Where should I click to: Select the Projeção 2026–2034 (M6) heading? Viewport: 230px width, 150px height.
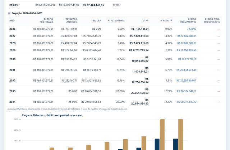point(27,13)
